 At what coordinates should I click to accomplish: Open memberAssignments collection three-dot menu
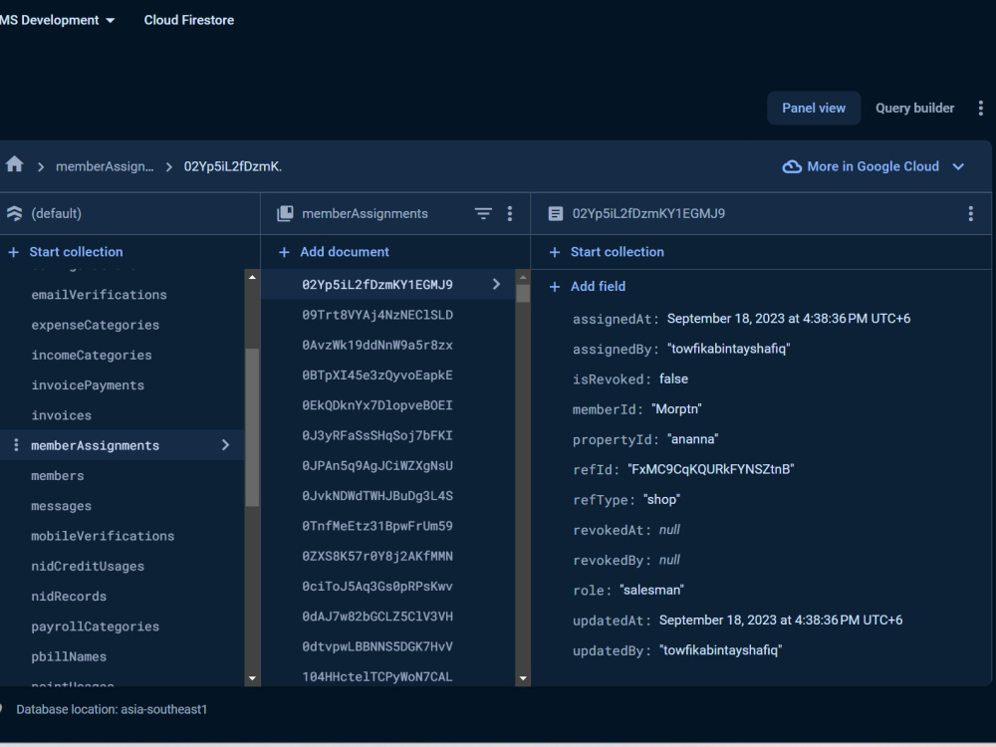tap(509, 213)
